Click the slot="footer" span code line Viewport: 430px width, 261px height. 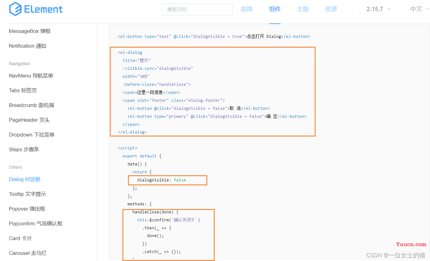[174, 100]
